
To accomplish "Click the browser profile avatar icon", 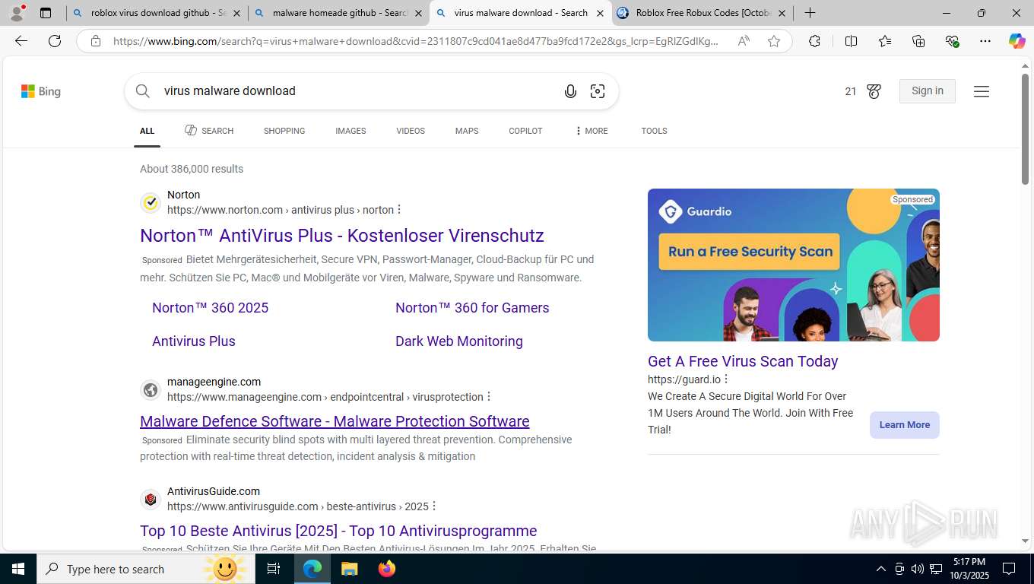I will (x=17, y=13).
